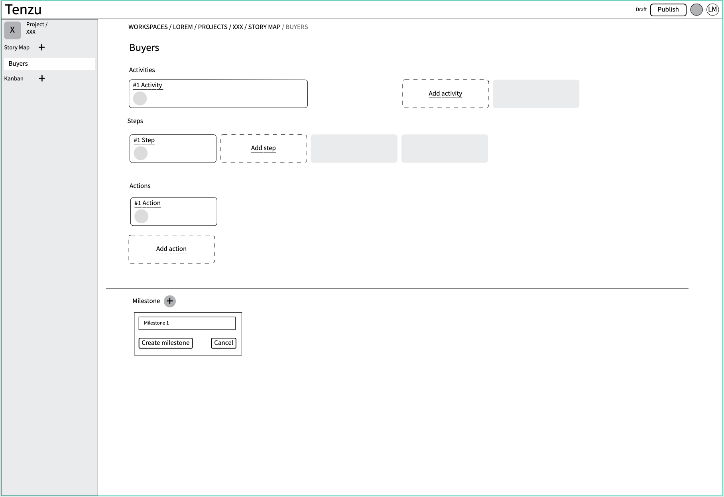The image size is (724, 497).
Task: Click the gray placeholder next to Add activity
Action: [536, 94]
